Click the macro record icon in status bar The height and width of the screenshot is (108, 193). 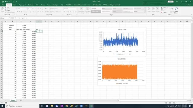pos(6,103)
